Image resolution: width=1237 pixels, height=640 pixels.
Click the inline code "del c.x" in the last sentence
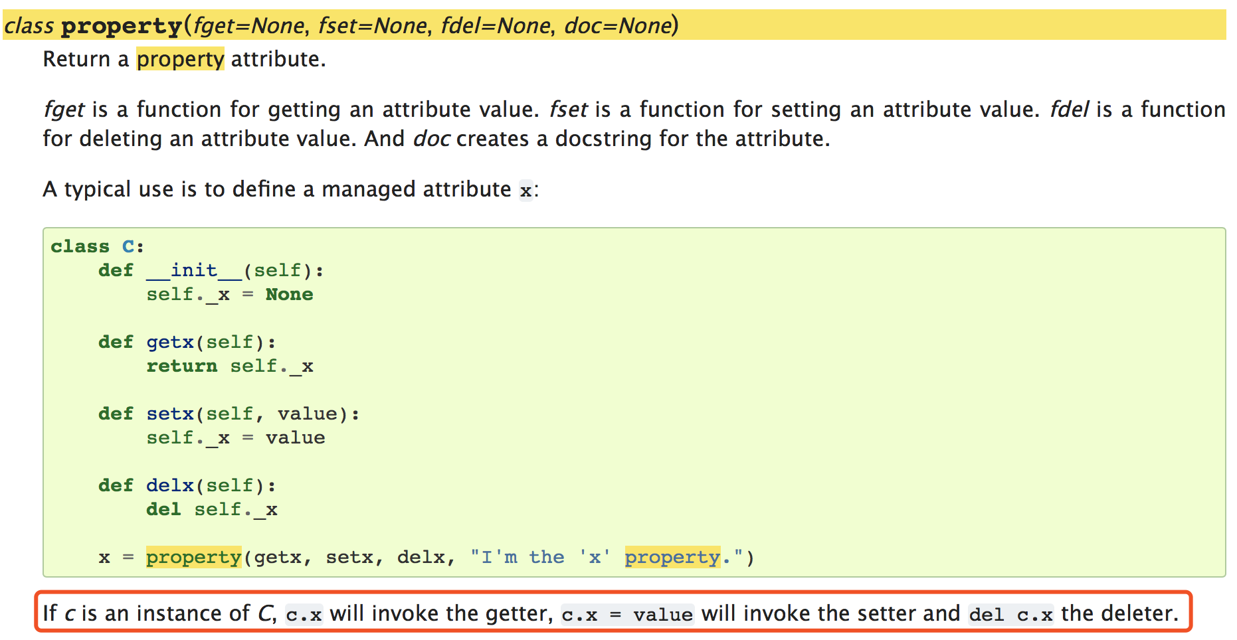pos(1010,615)
